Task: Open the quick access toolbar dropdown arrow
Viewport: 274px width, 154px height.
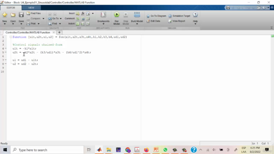Action: (x=268, y=8)
